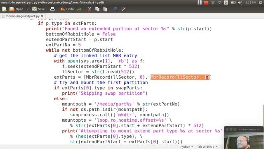
Task: Click the line 'extPartNo = 5'
Action: click(x=63, y=45)
